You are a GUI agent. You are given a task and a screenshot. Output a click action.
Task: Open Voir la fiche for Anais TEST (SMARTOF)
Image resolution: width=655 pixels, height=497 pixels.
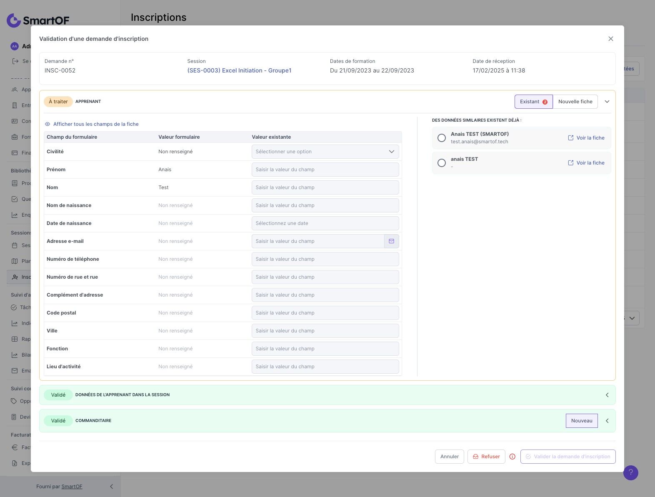click(586, 138)
